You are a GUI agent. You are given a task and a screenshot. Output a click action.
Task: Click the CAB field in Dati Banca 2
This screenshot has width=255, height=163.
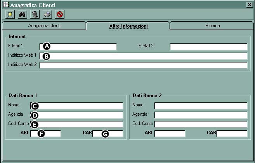pyautogui.click(x=232, y=134)
